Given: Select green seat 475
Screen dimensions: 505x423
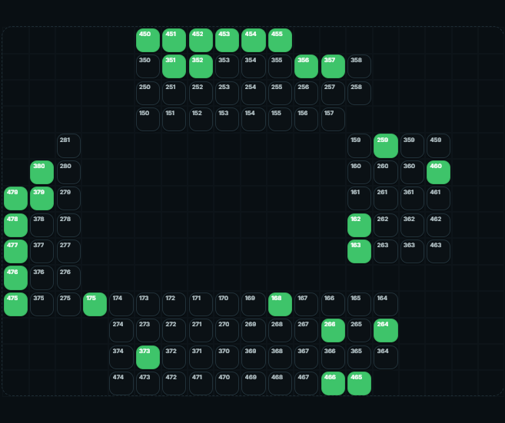Looking at the screenshot, I should click(x=15, y=304).
